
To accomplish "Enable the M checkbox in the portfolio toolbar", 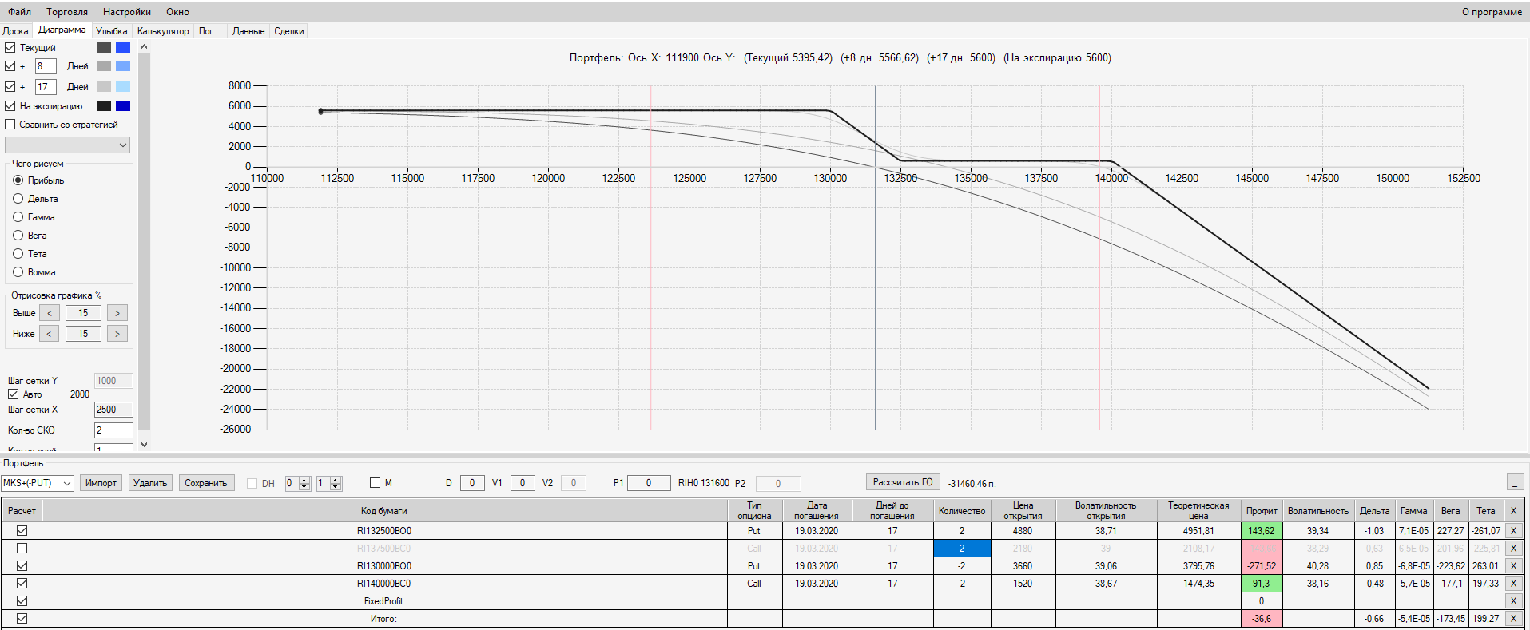I will tap(376, 483).
